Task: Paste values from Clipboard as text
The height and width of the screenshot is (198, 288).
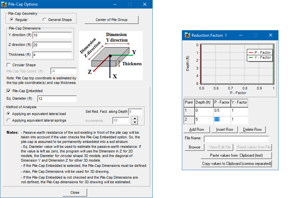Action: pyautogui.click(x=236, y=155)
